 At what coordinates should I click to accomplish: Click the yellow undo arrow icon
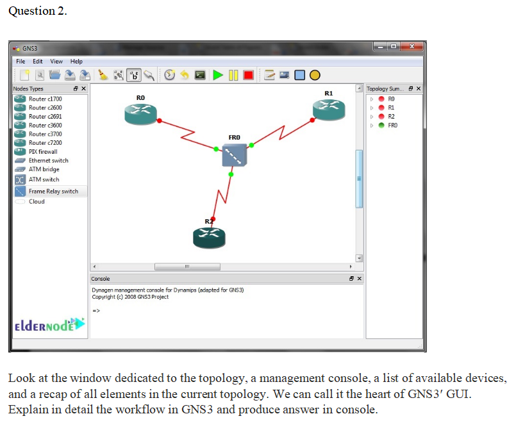point(185,75)
